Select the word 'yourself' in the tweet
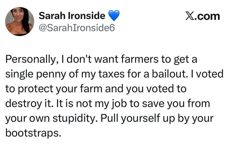Image resolution: width=231 pixels, height=149 pixels. pyautogui.click(x=140, y=119)
